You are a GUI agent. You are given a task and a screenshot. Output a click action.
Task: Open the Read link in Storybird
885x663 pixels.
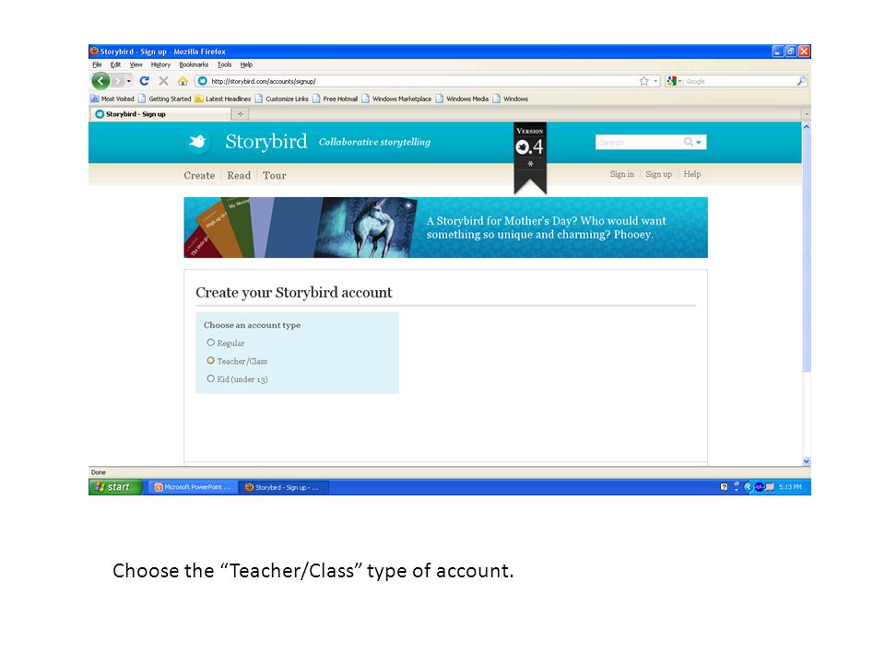point(239,175)
